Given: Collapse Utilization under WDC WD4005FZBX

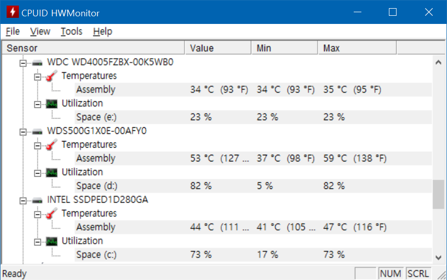Looking at the screenshot, I should click(37, 104).
